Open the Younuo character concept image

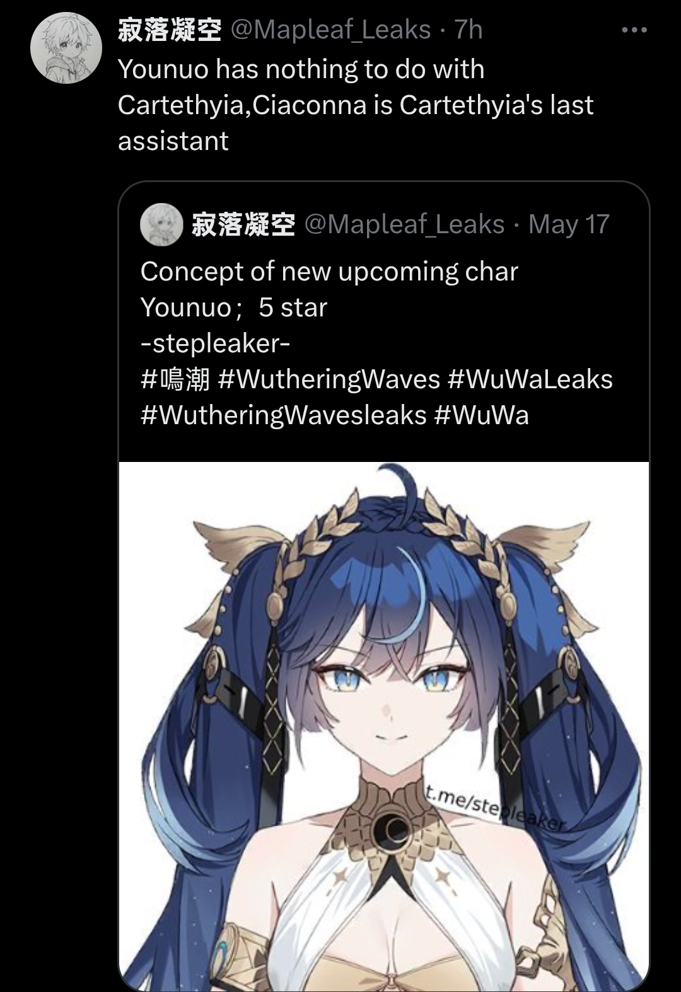click(x=384, y=727)
